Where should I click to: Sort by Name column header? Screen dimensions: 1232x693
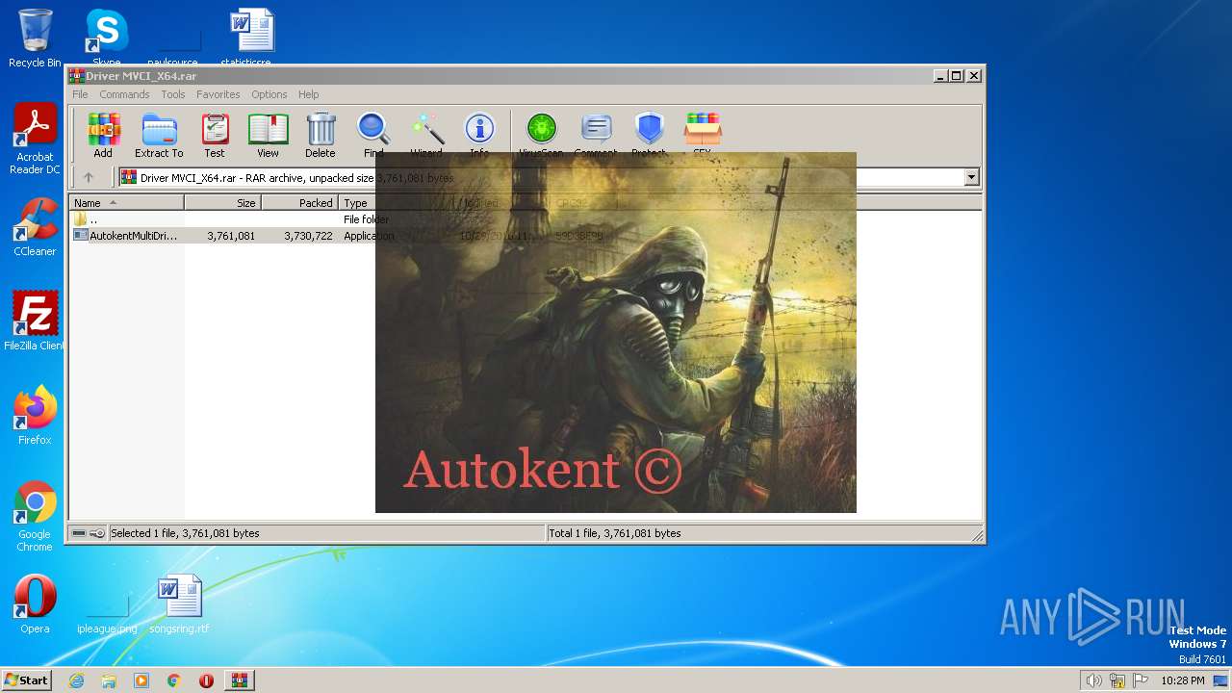pyautogui.click(x=126, y=203)
